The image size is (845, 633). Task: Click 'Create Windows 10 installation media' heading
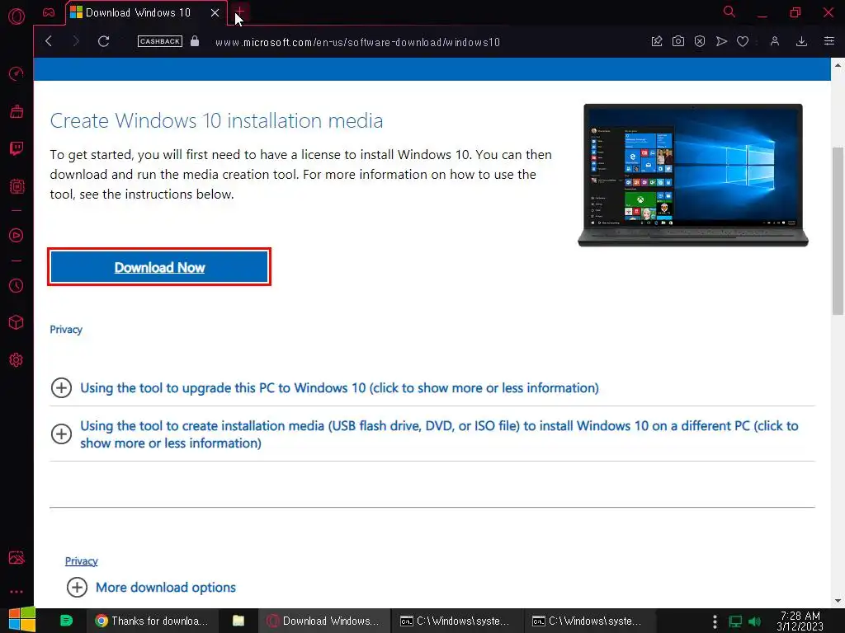(217, 120)
